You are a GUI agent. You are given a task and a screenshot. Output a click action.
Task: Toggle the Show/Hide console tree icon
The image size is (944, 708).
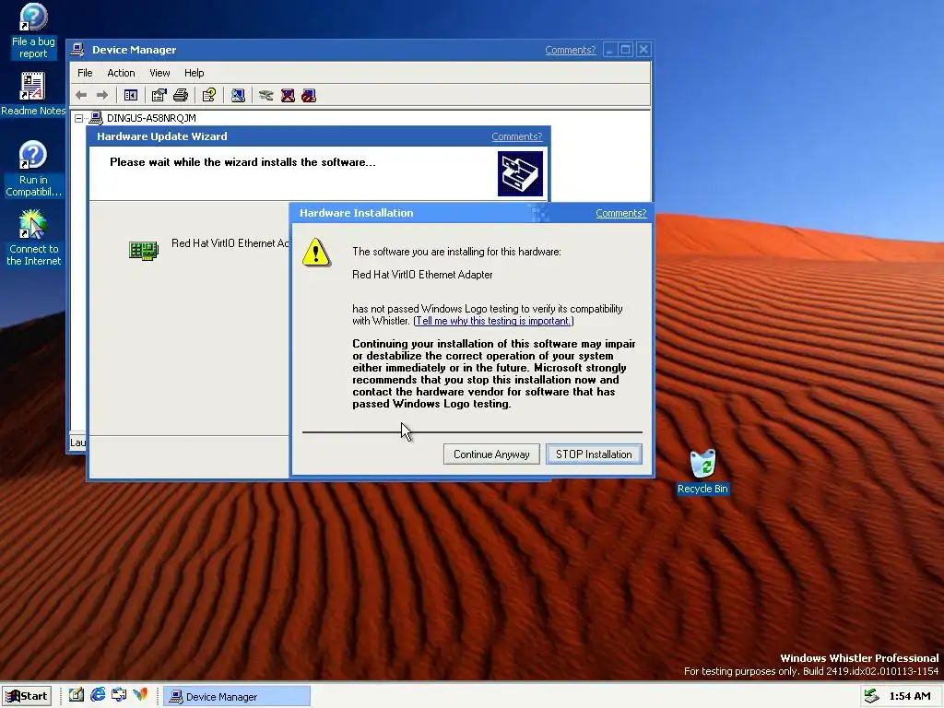[131, 95]
